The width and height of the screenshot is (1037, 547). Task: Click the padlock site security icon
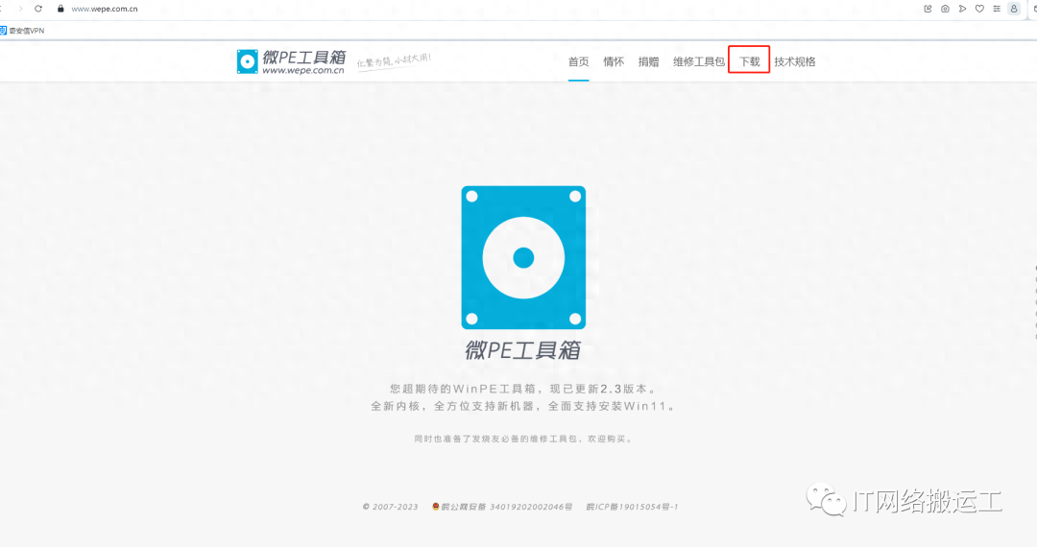pos(60,9)
